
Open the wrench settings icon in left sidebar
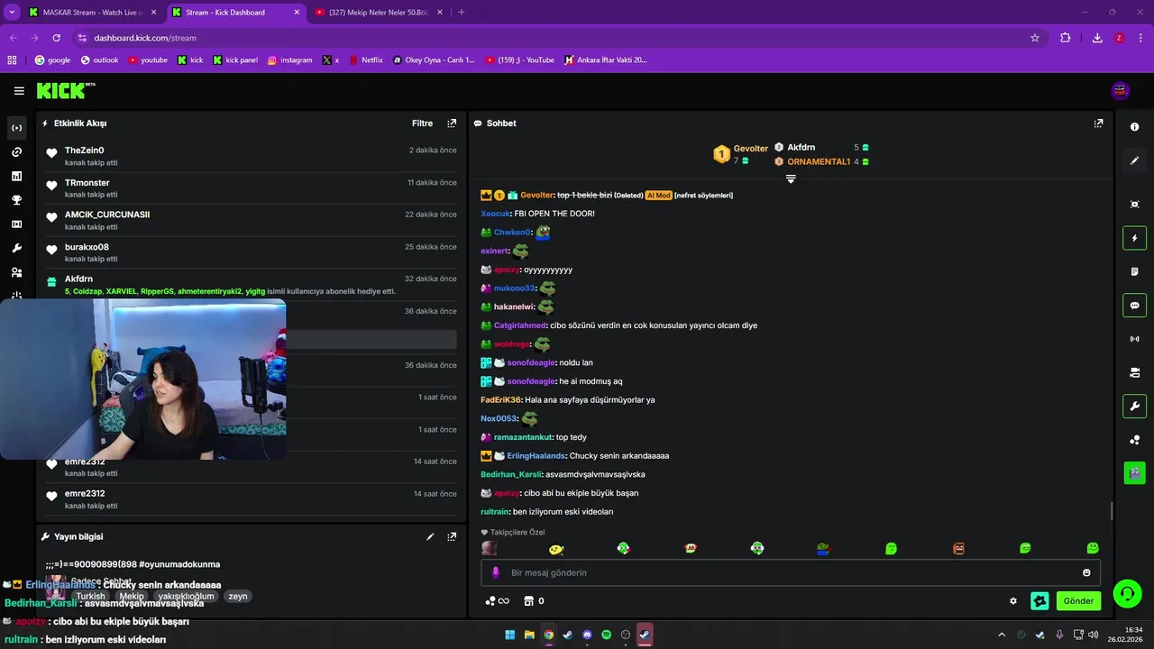click(16, 248)
